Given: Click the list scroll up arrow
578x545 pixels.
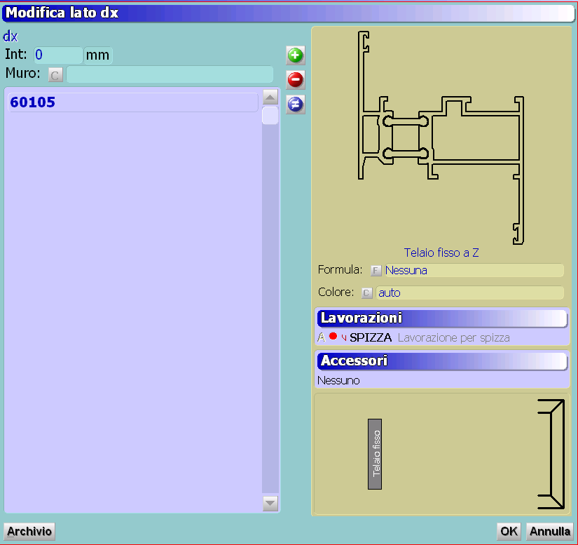Looking at the screenshot, I should (x=270, y=97).
